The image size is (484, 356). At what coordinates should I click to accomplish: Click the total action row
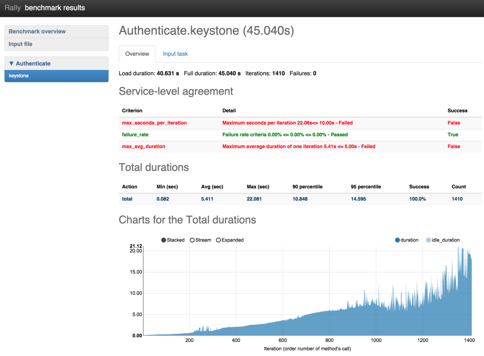pos(127,199)
